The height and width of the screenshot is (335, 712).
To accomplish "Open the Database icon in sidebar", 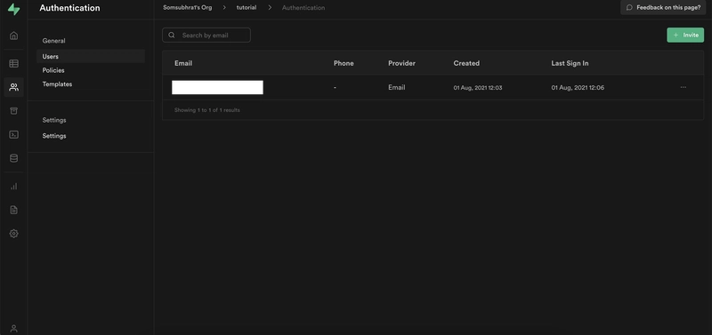I will 14,158.
